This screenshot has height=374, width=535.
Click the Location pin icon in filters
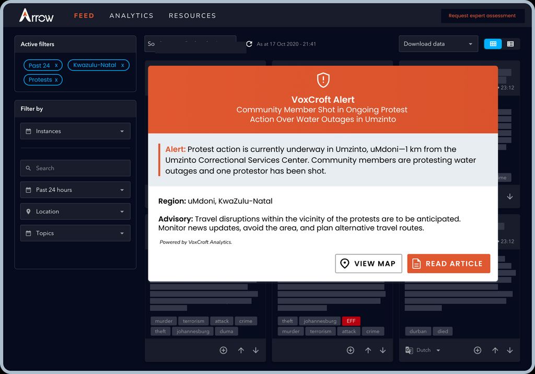pyautogui.click(x=28, y=212)
